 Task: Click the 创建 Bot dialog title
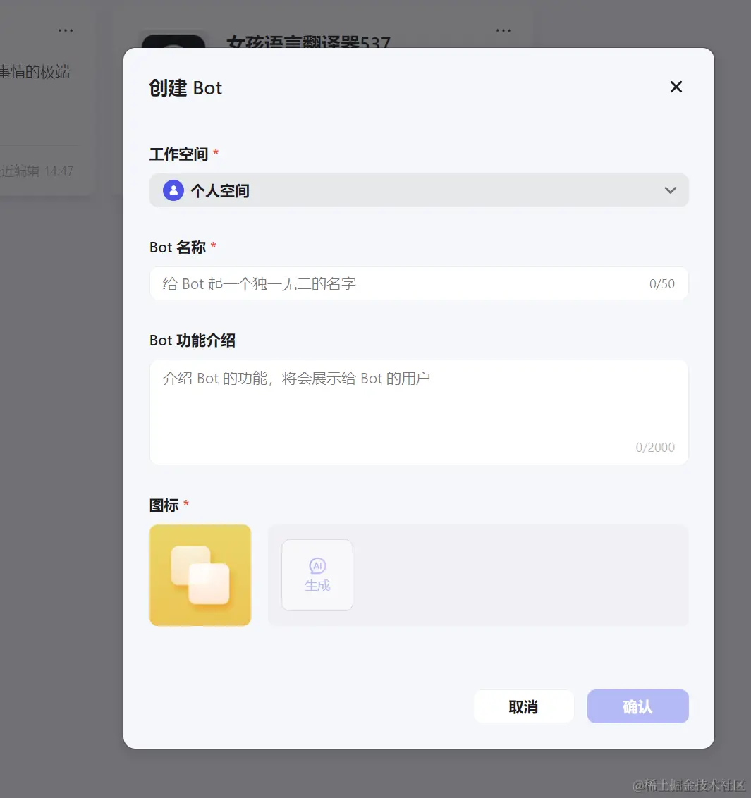185,88
